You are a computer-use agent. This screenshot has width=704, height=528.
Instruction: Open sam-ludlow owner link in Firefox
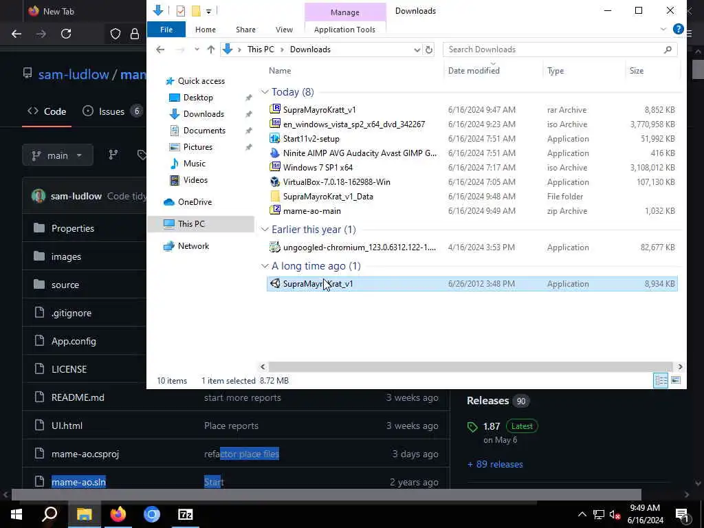coord(74,74)
